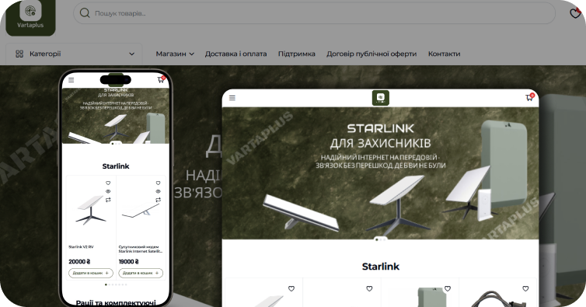Open Договір публічної оферти link
The width and height of the screenshot is (586, 307).
pos(371,54)
